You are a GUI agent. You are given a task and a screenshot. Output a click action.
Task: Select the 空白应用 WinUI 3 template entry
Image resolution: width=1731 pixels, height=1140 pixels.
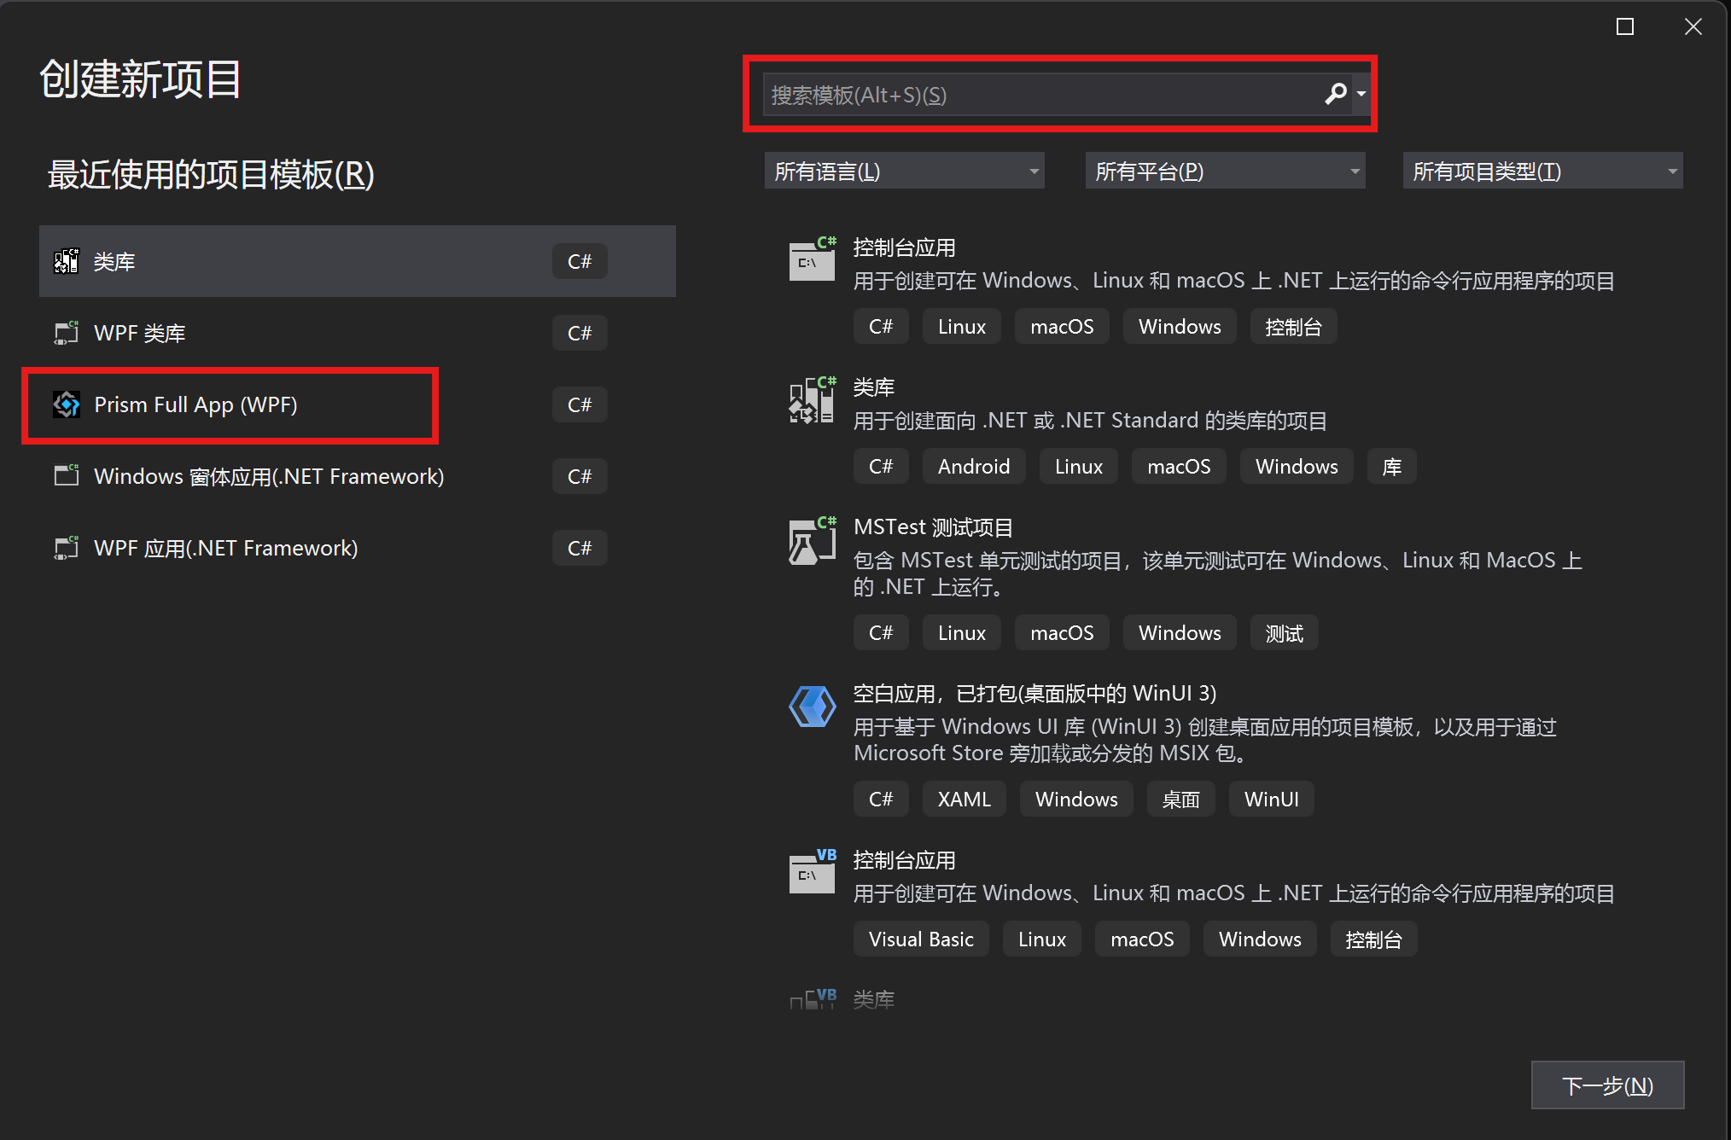(x=1035, y=694)
